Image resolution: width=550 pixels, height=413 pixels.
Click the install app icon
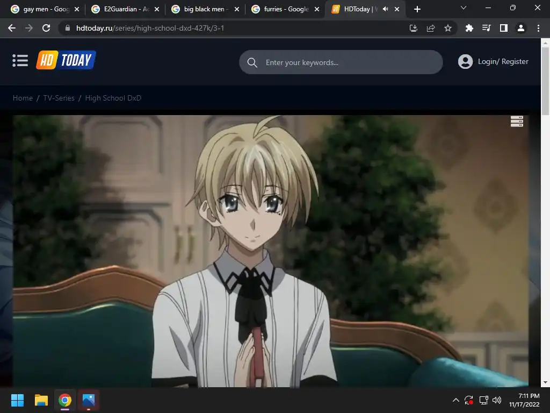414,28
